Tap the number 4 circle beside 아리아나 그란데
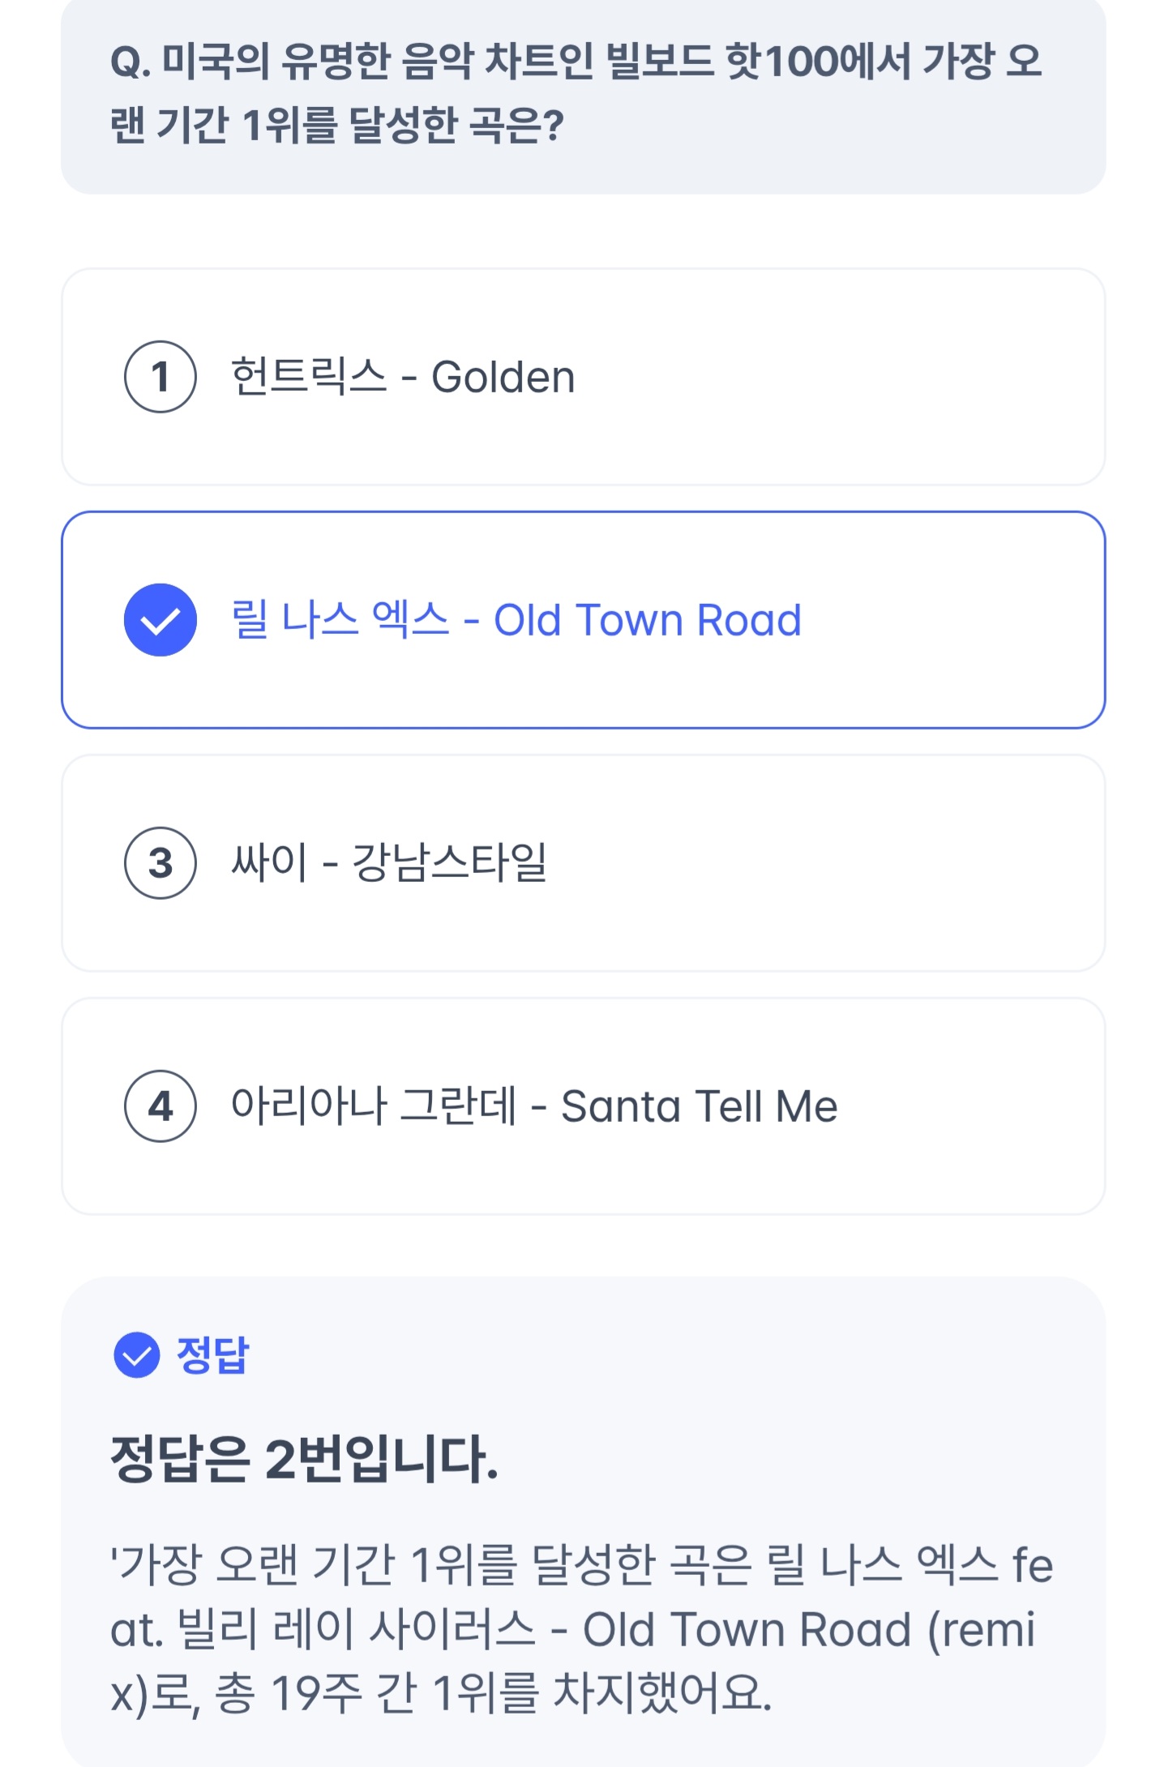 click(x=160, y=1106)
